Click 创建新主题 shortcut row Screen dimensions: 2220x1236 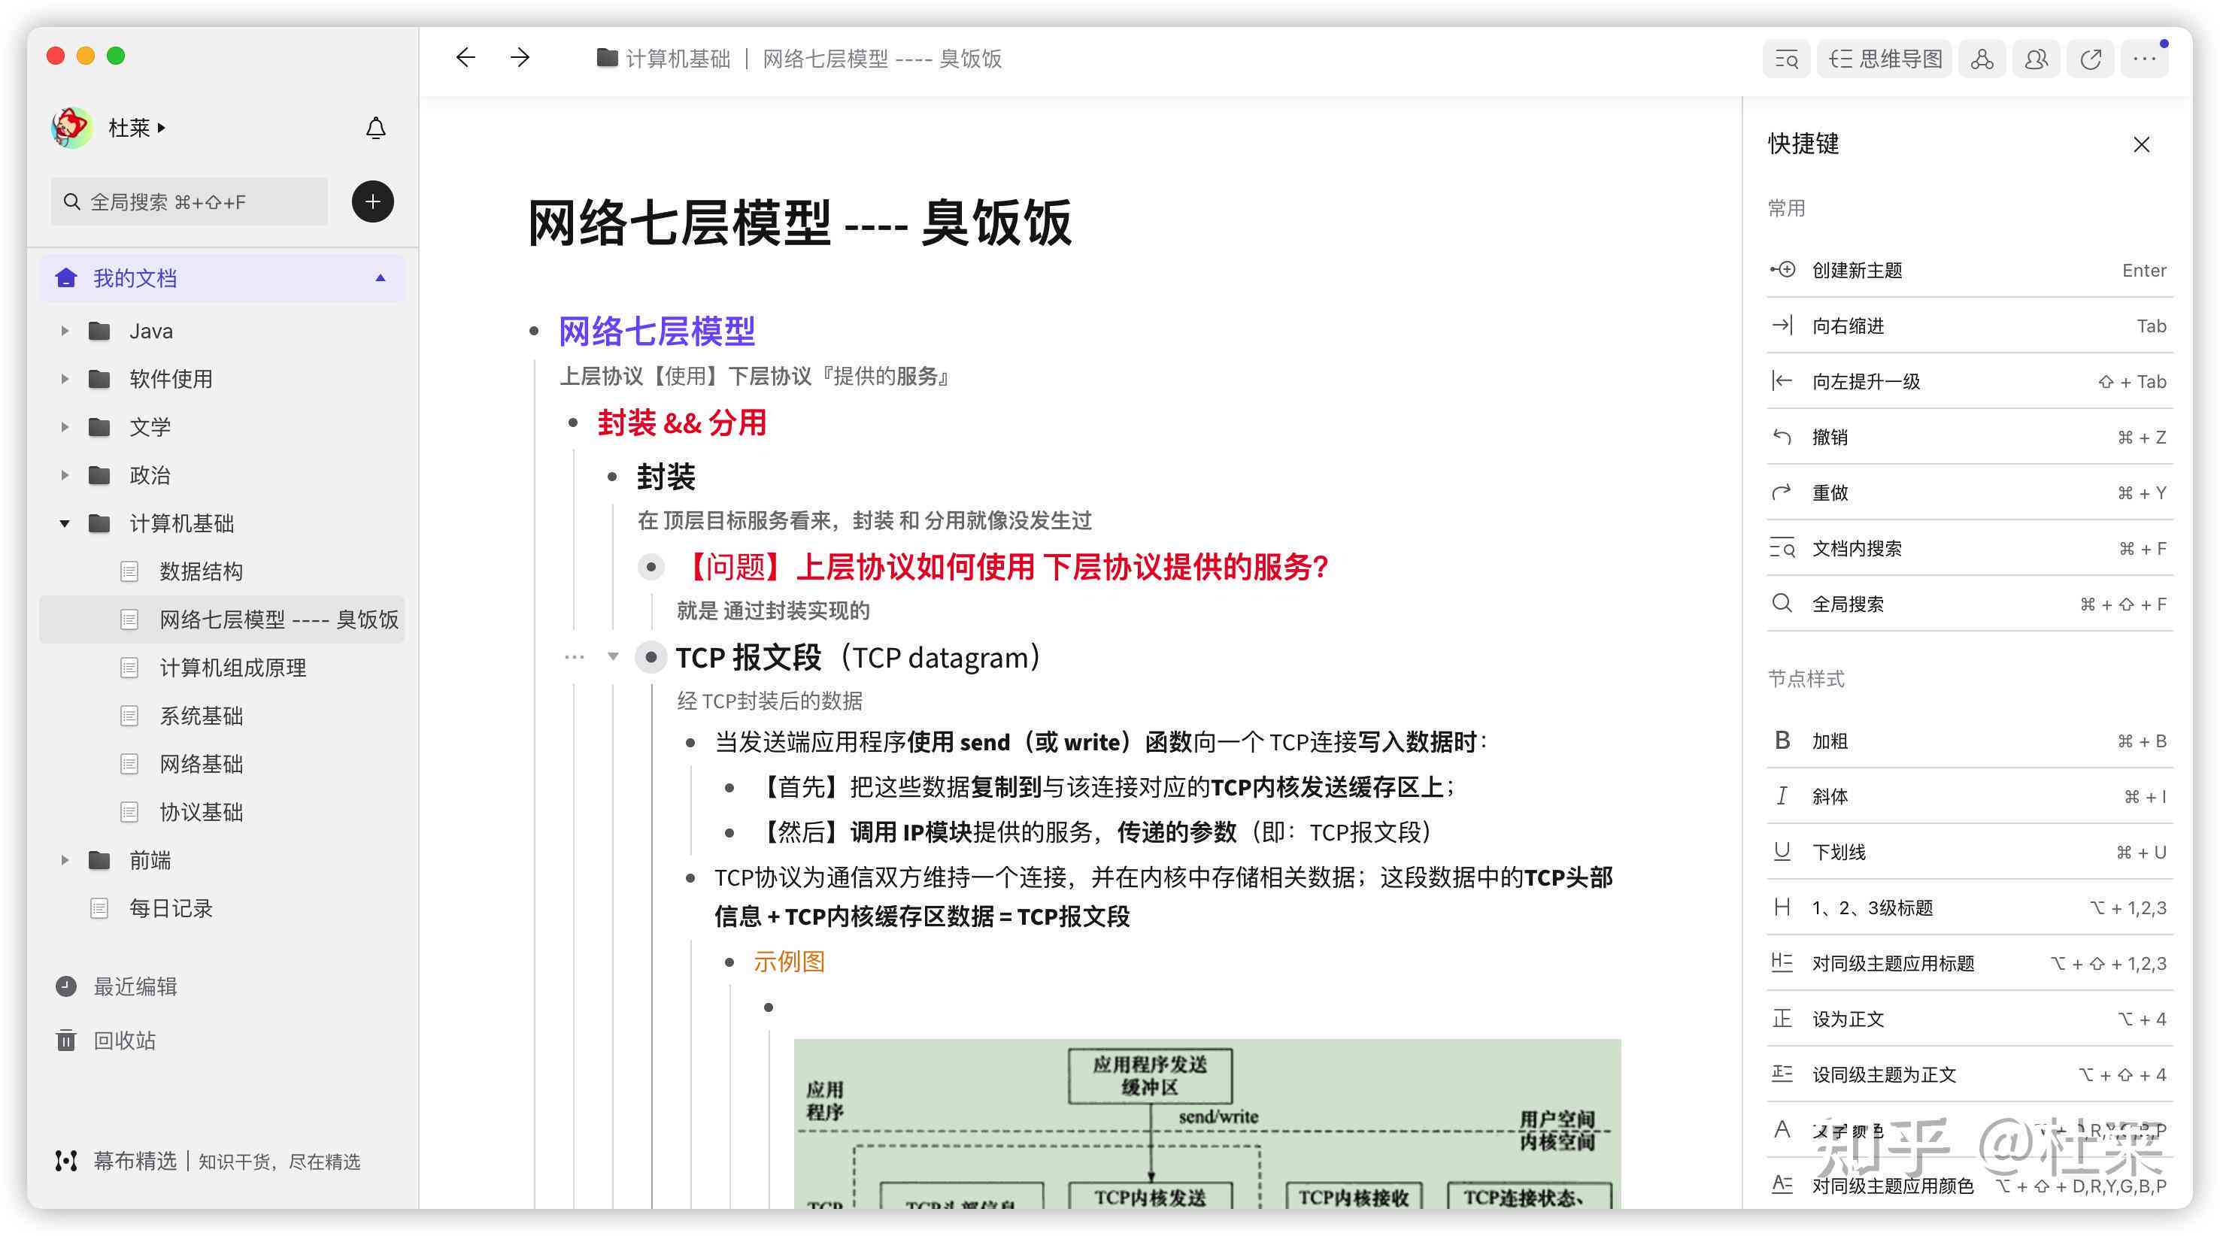click(1970, 271)
